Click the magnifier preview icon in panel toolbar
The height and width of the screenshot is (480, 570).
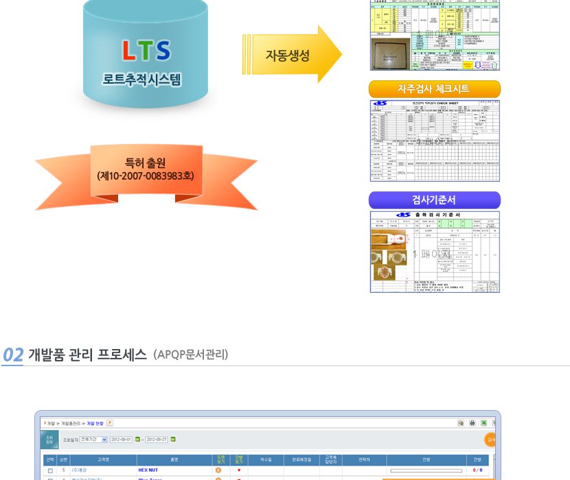point(460,423)
